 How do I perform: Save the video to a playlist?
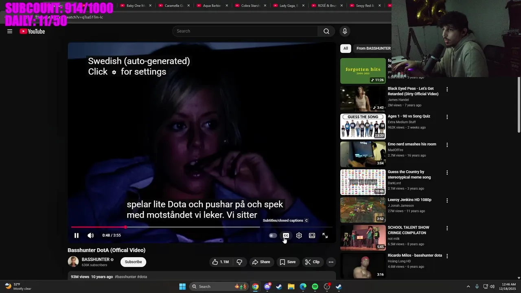click(287, 262)
